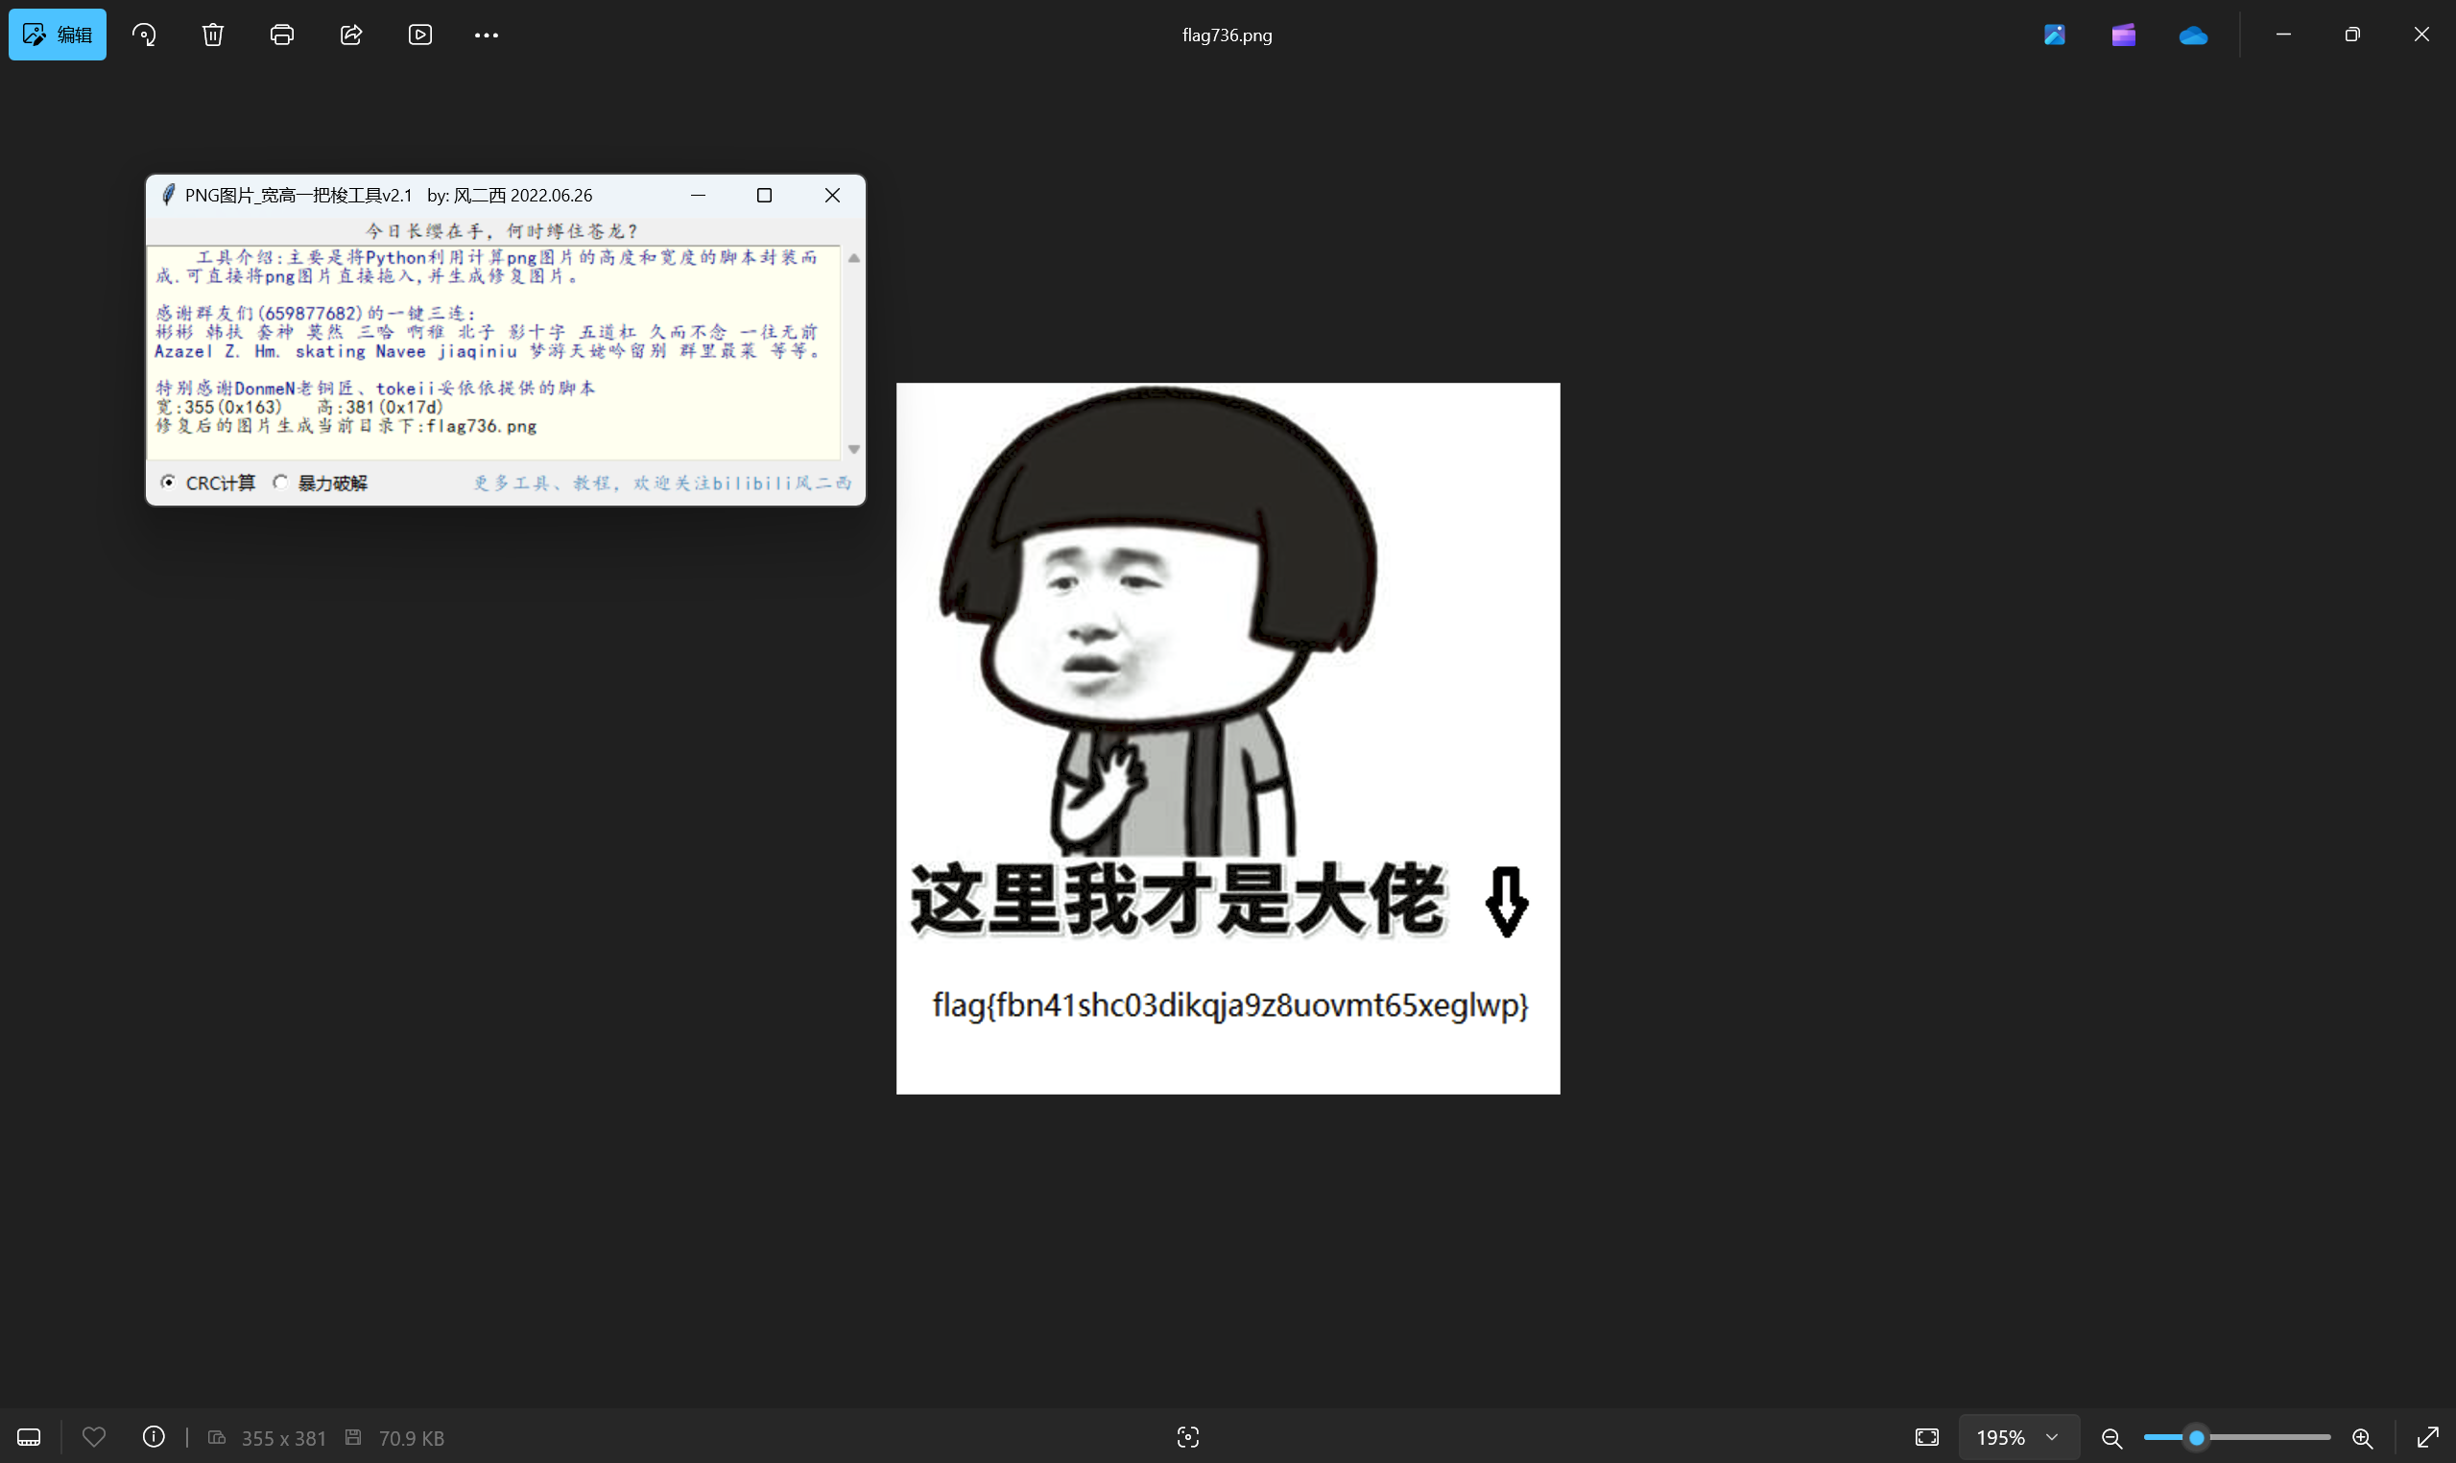This screenshot has height=1463, width=2456.
Task: Restore down the Photos window
Action: tap(2352, 35)
